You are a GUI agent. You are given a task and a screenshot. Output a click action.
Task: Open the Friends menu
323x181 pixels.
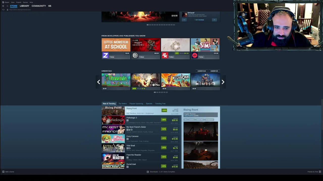(19, 2)
